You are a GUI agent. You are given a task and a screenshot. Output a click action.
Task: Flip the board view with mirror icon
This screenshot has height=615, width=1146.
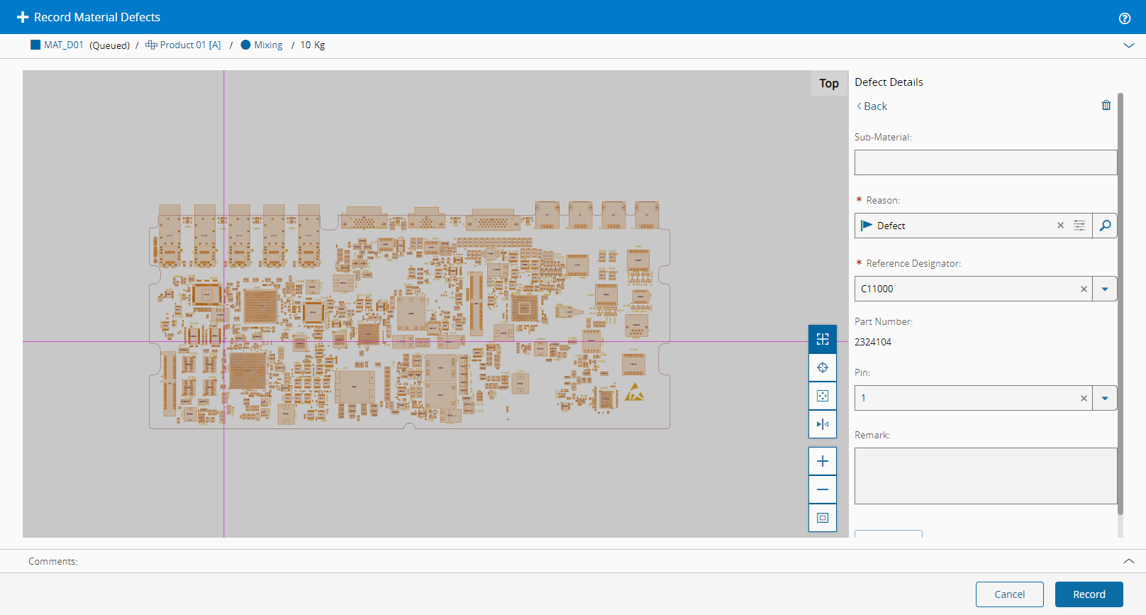[823, 424]
